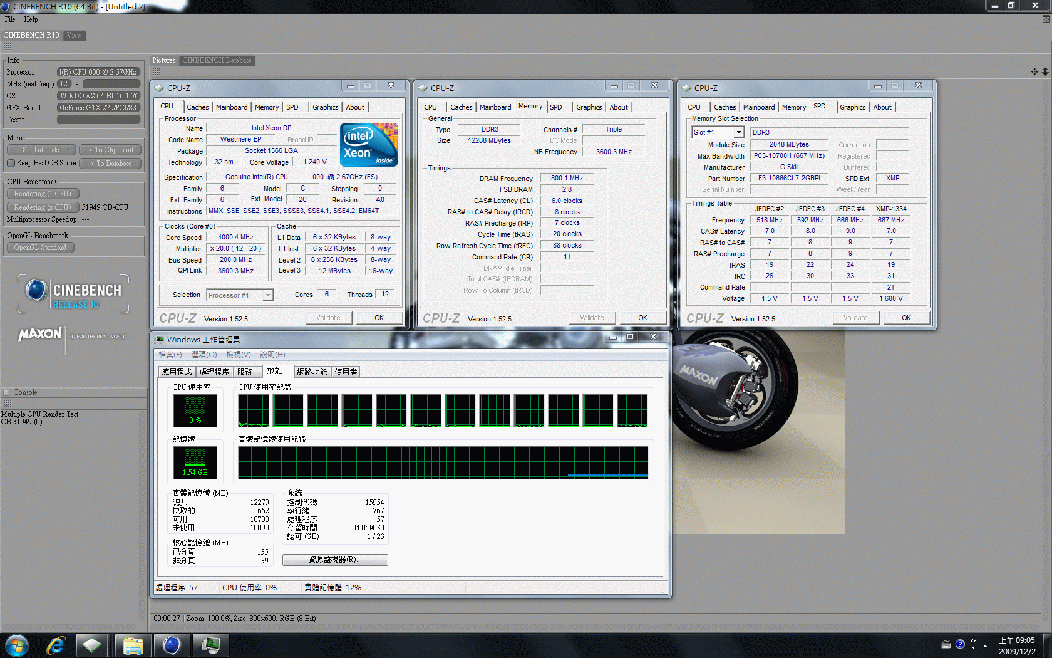1052x658 pixels.
Task: Open the Help menu in Cinebench
Action: tap(31, 19)
